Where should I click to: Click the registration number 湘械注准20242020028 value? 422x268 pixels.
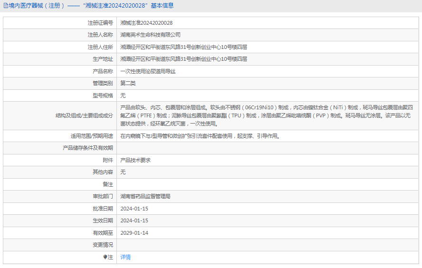146,23
